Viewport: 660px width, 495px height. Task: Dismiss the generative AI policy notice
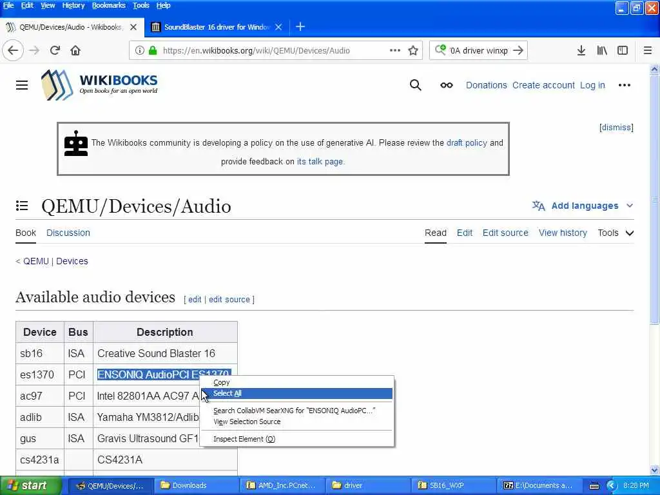click(x=616, y=128)
